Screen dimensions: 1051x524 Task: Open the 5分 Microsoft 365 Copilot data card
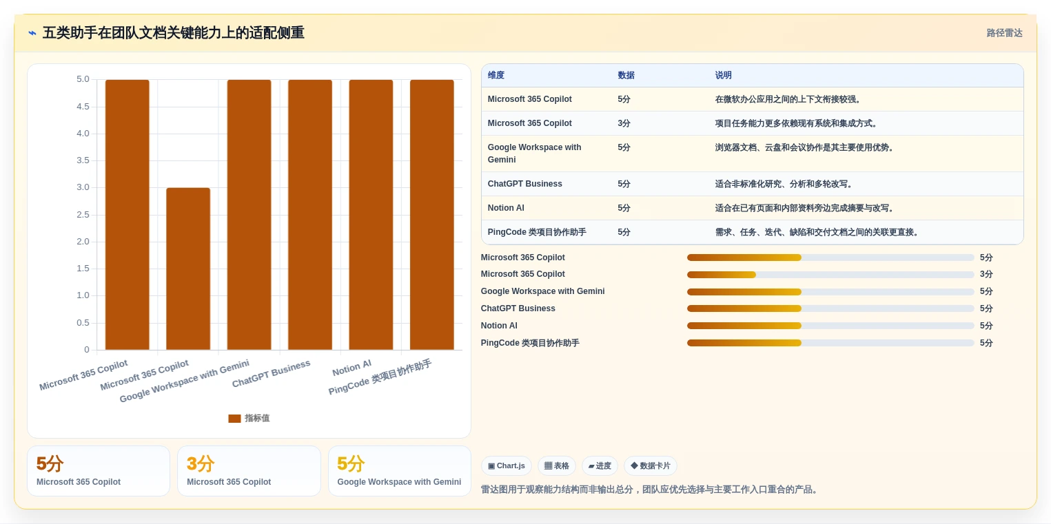click(x=99, y=471)
